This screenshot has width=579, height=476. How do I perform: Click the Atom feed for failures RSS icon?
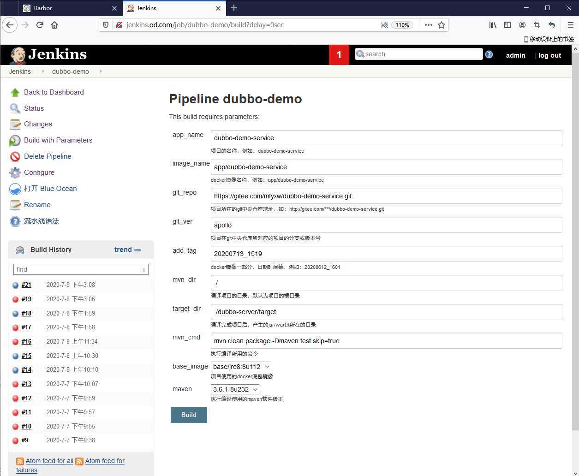(x=79, y=461)
